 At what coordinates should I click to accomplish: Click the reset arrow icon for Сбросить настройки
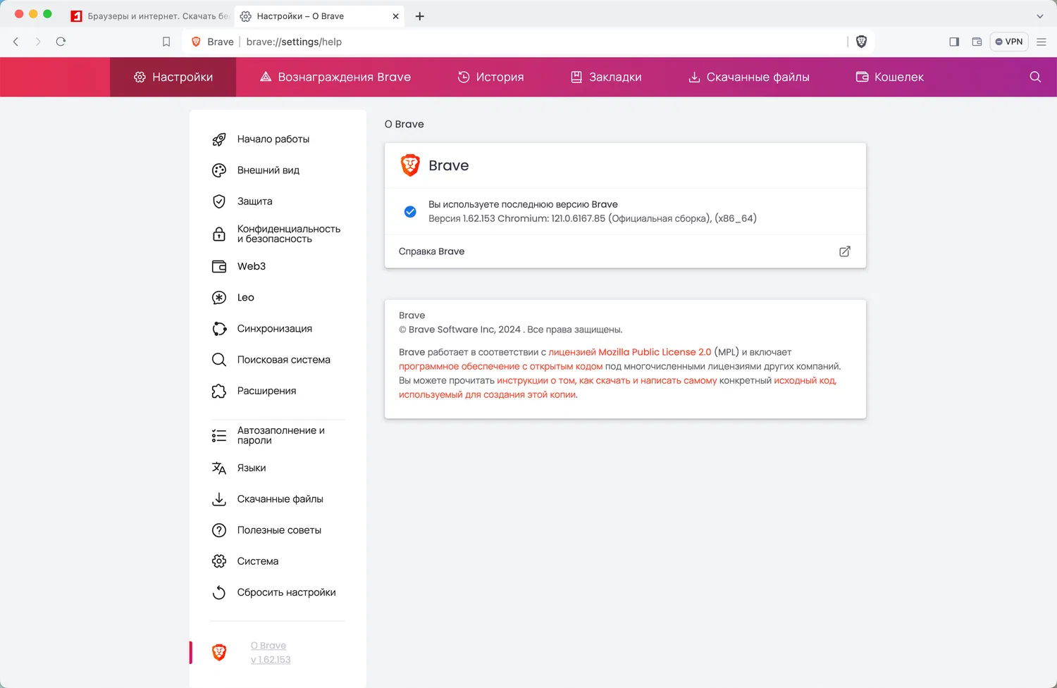[x=219, y=592]
